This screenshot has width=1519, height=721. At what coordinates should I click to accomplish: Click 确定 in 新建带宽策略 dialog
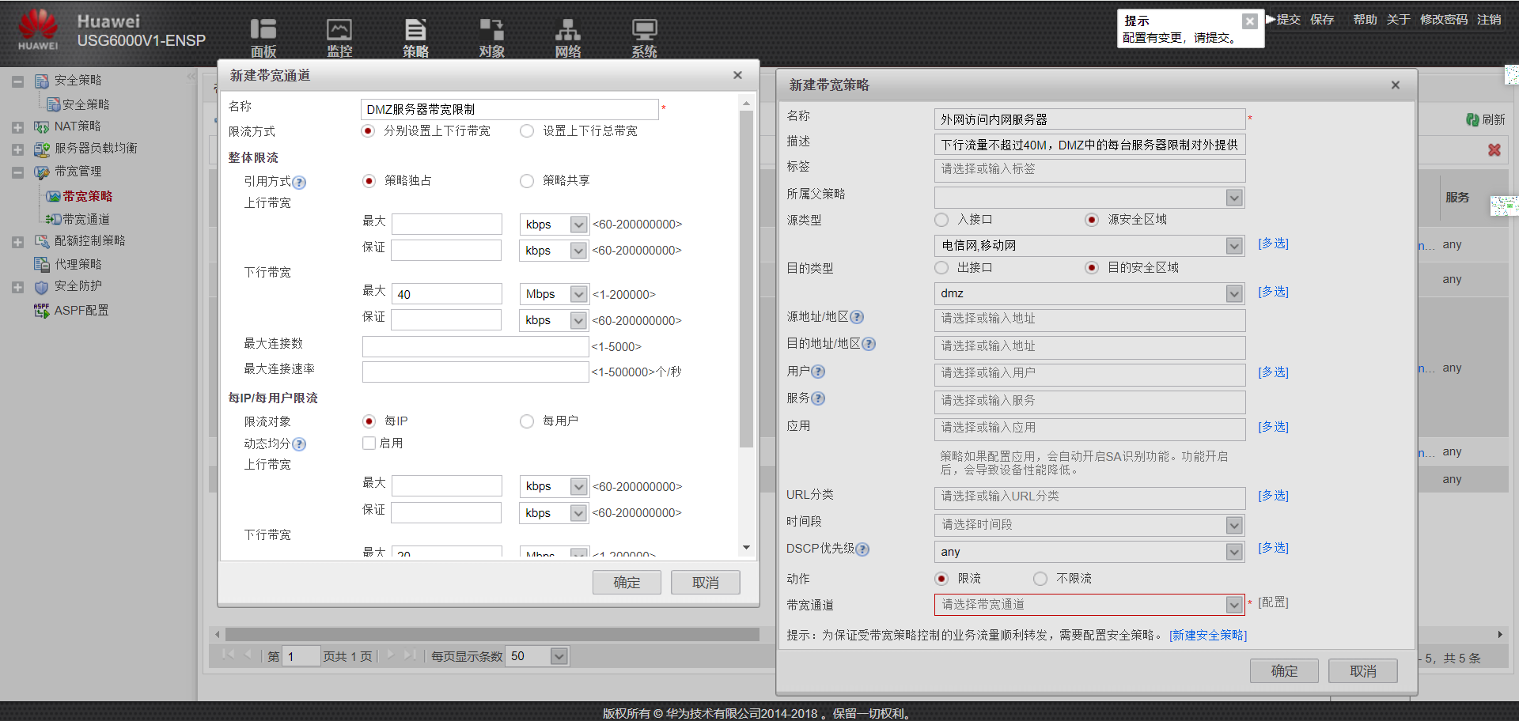pos(1284,671)
